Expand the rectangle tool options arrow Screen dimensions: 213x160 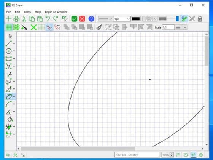14,59
